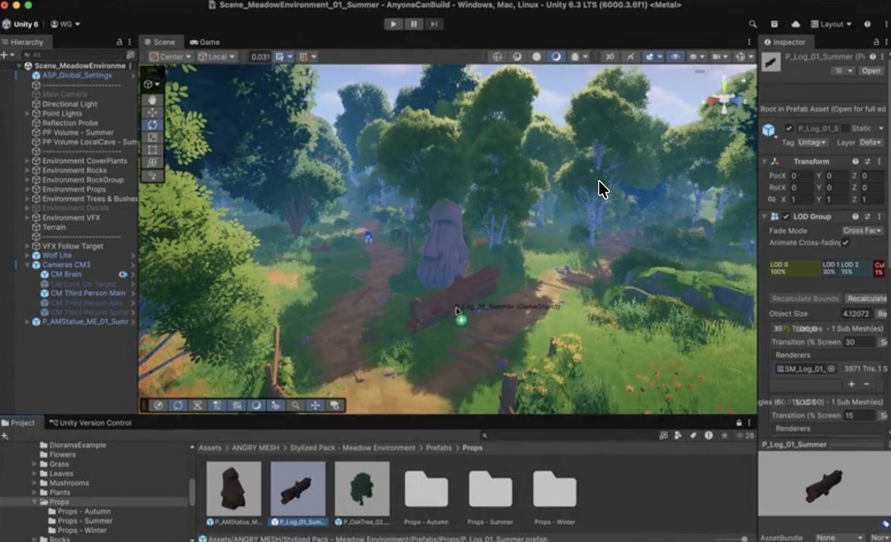
Task: Toggle LOD Group enabled checkbox
Action: coord(786,216)
